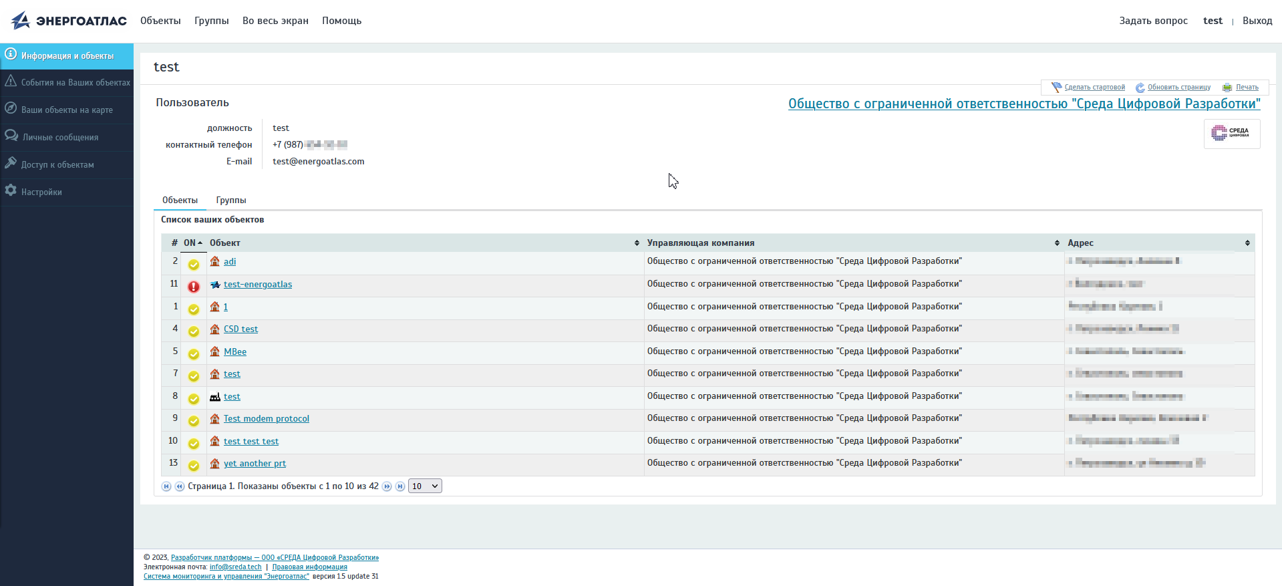Click the factory icon beside object 8
The width and height of the screenshot is (1282, 586).
tap(214, 397)
